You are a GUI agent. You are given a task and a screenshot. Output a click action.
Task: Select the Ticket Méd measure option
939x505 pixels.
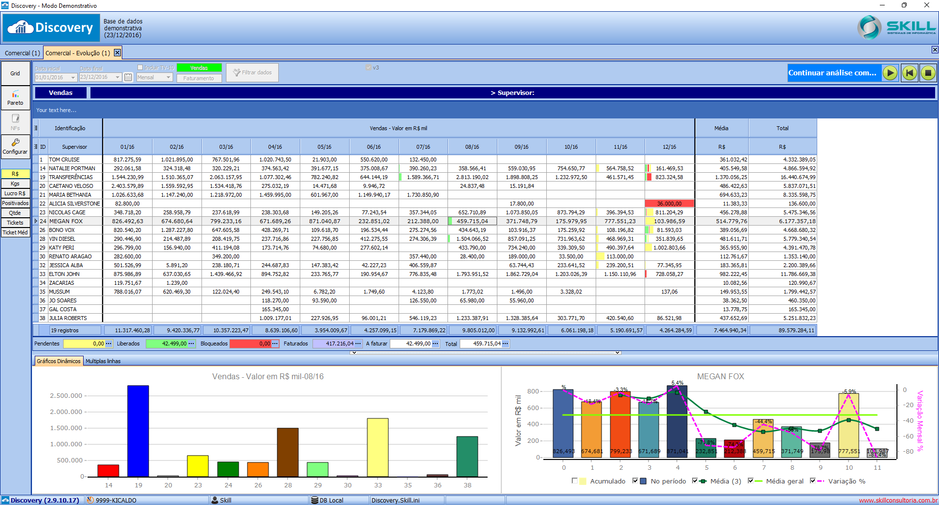click(15, 232)
